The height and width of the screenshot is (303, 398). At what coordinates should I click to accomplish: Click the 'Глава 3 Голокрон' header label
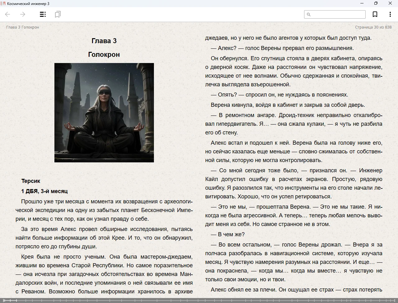[23, 27]
